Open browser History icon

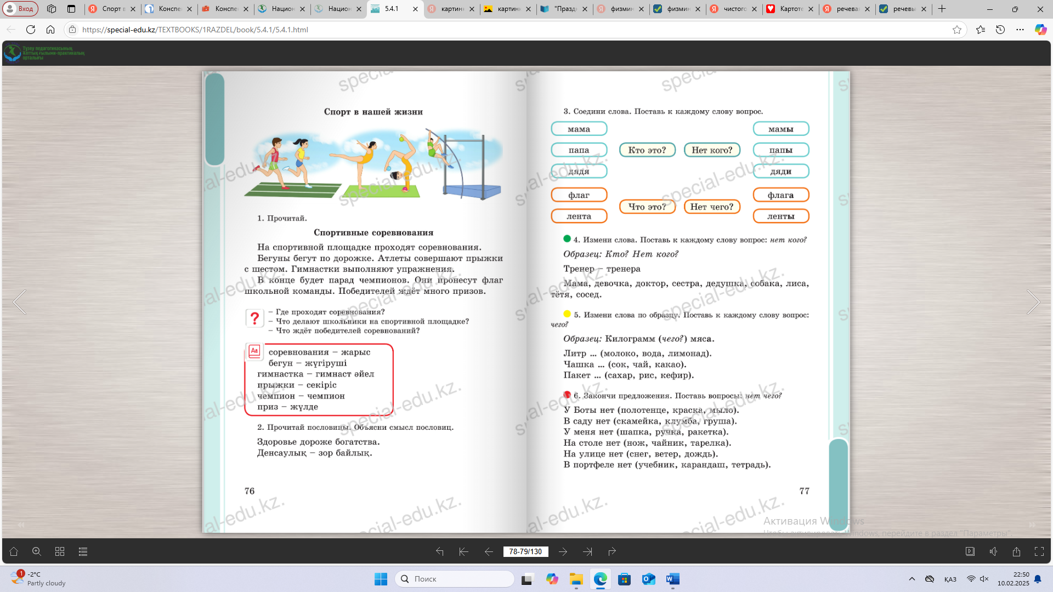(1000, 30)
